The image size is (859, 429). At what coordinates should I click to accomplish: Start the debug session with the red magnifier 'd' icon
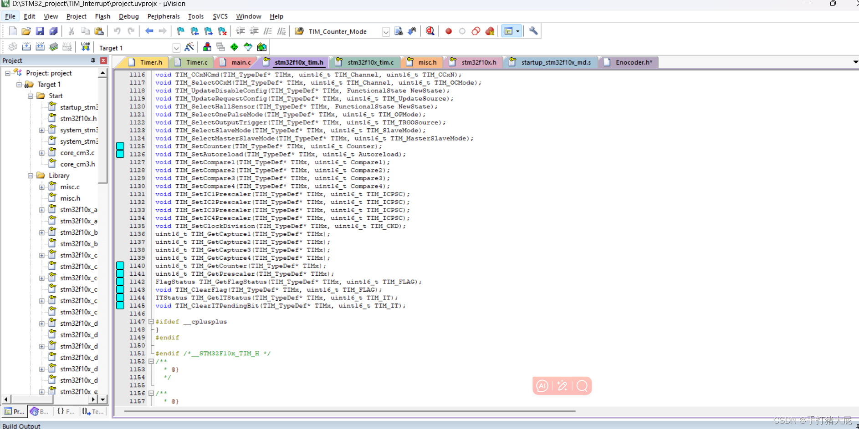[x=430, y=31]
